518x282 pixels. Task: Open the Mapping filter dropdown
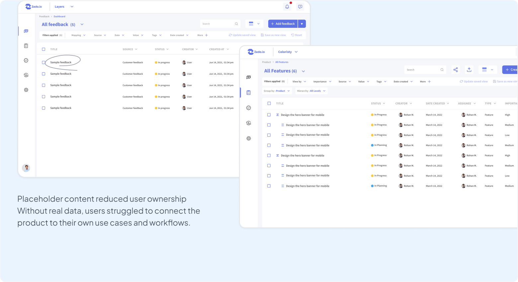pyautogui.click(x=78, y=35)
